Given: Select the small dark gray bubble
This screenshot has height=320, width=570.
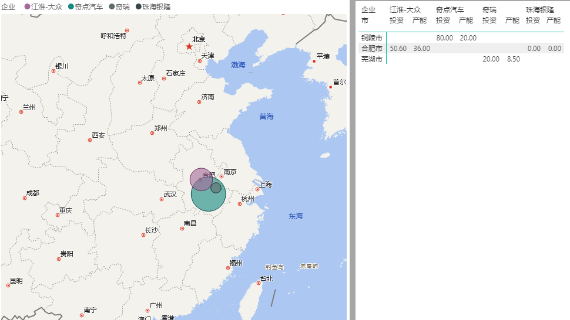Looking at the screenshot, I should tap(216, 188).
